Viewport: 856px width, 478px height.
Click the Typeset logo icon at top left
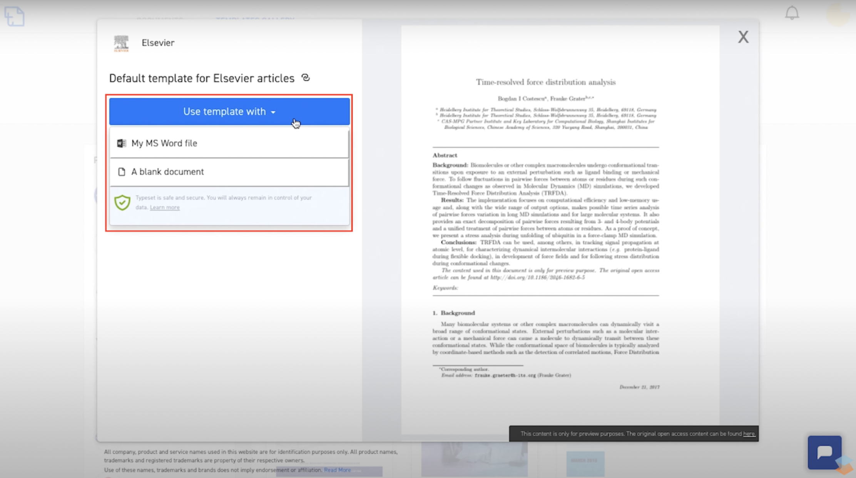point(14,16)
